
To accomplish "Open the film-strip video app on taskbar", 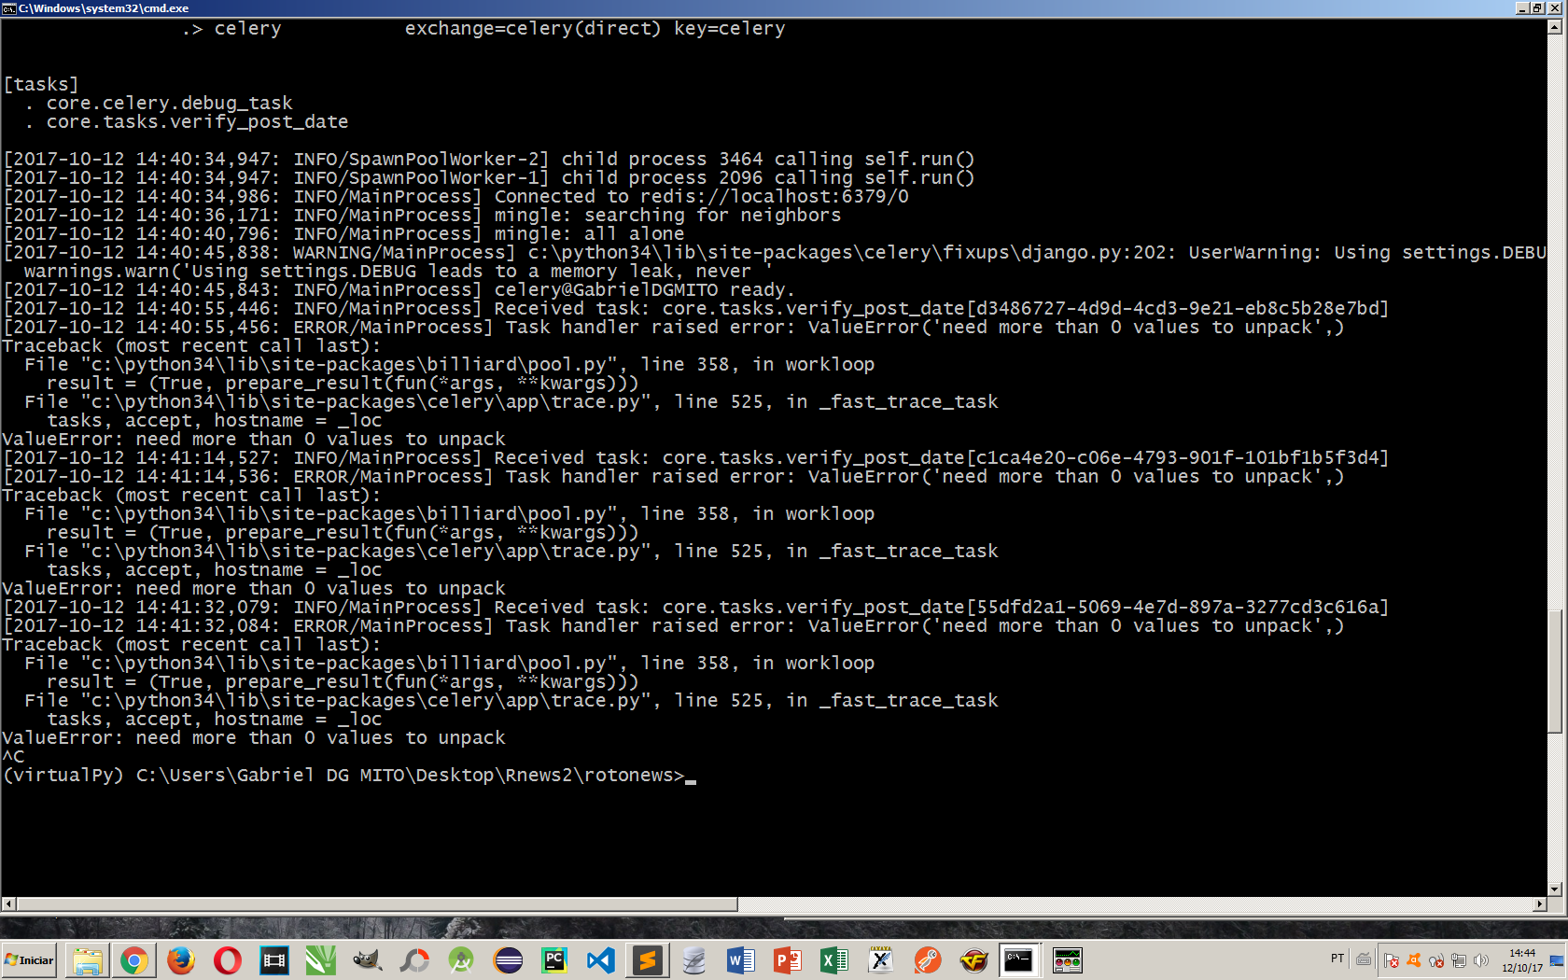I will (x=274, y=960).
